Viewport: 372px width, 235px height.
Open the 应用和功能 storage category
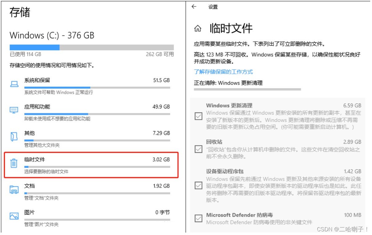pos(37,107)
